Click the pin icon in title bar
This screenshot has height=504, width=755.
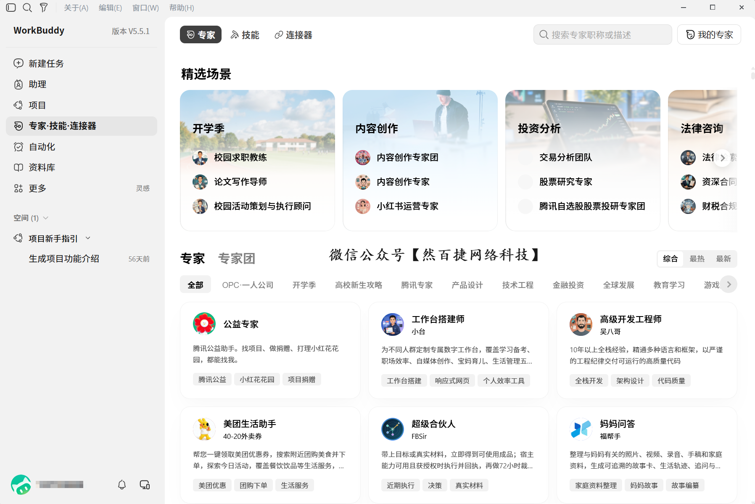[44, 8]
